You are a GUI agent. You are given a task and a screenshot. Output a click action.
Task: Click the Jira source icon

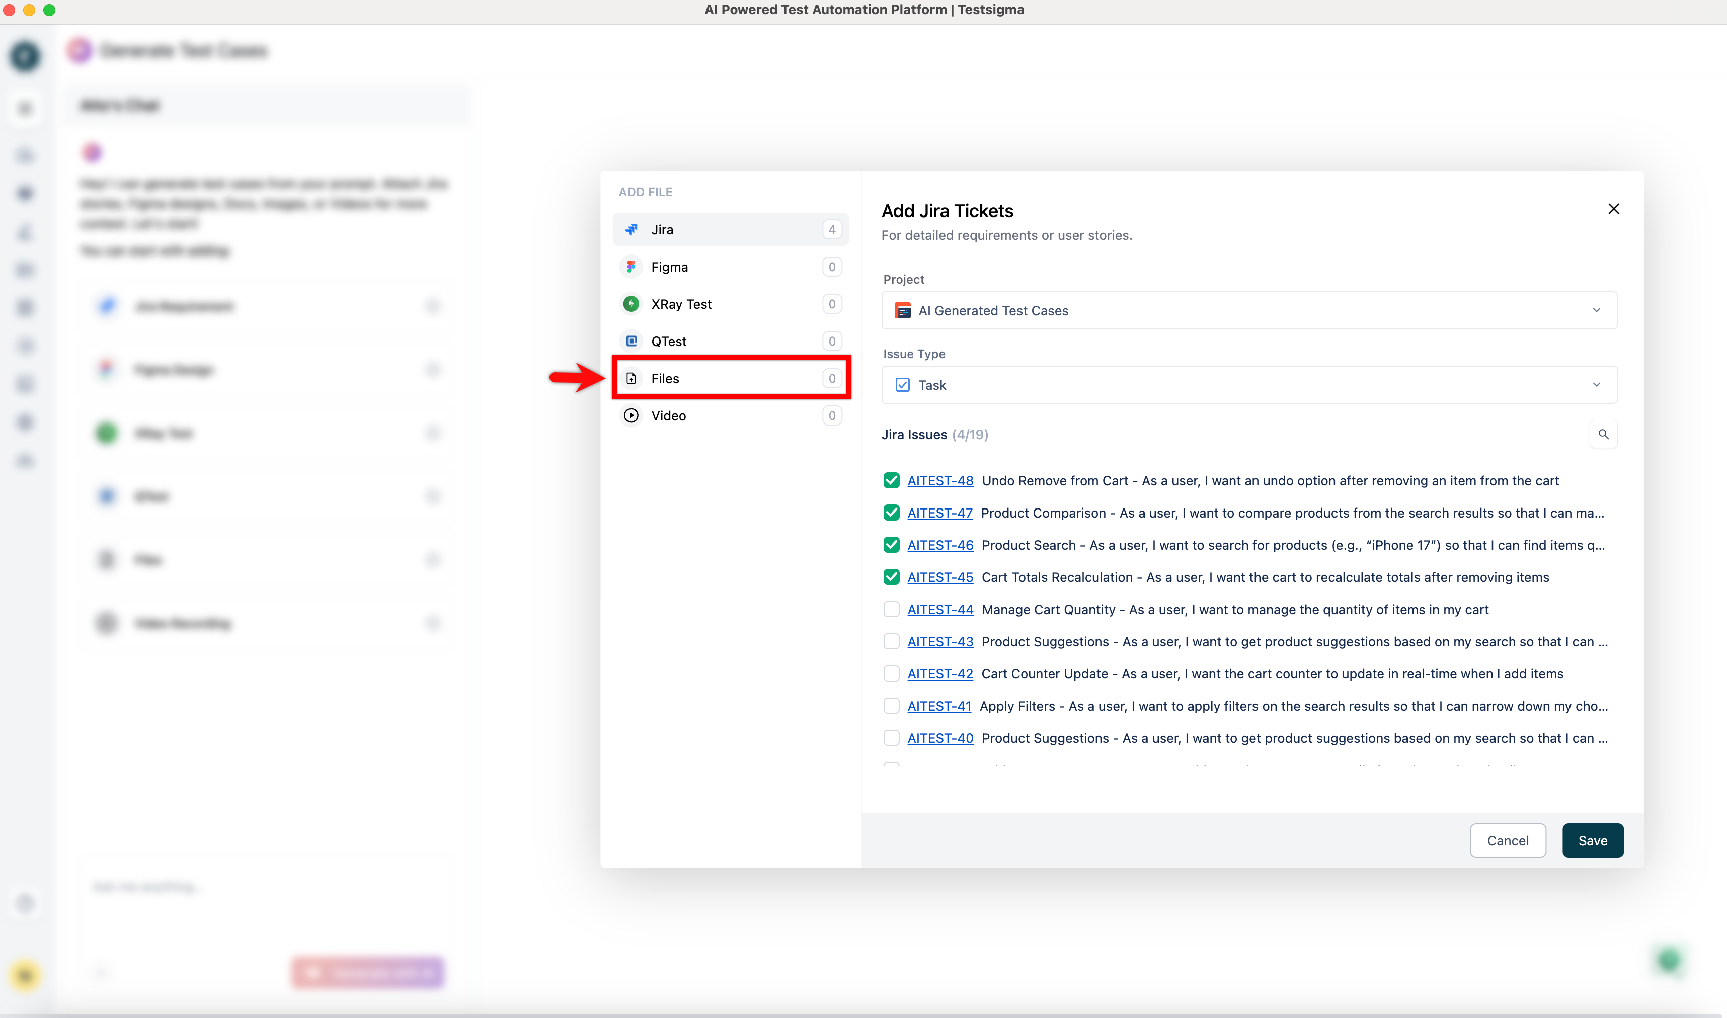click(631, 230)
